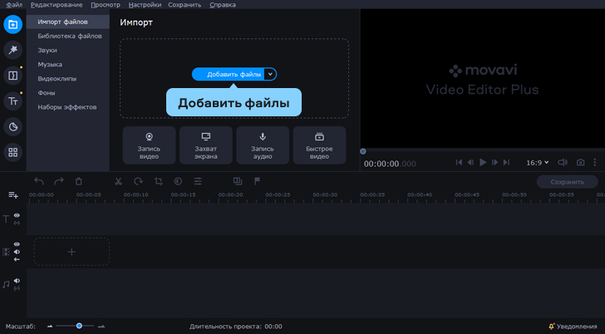Click the Захват экрана button
The width and height of the screenshot is (605, 334).
(x=206, y=145)
